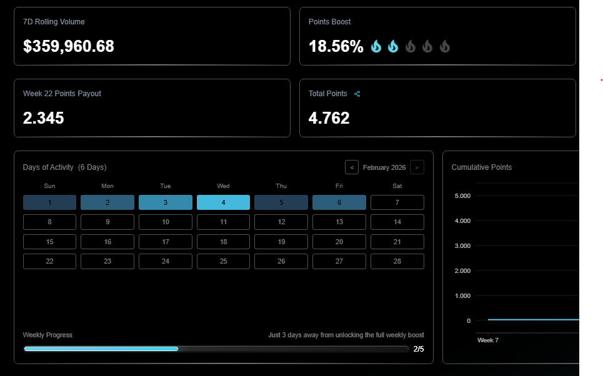
Task: Go to previous month with left chevron
Action: click(351, 167)
